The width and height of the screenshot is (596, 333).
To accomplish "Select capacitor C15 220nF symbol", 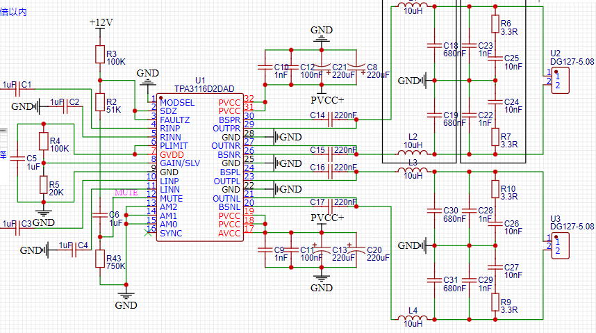I will click(x=330, y=154).
